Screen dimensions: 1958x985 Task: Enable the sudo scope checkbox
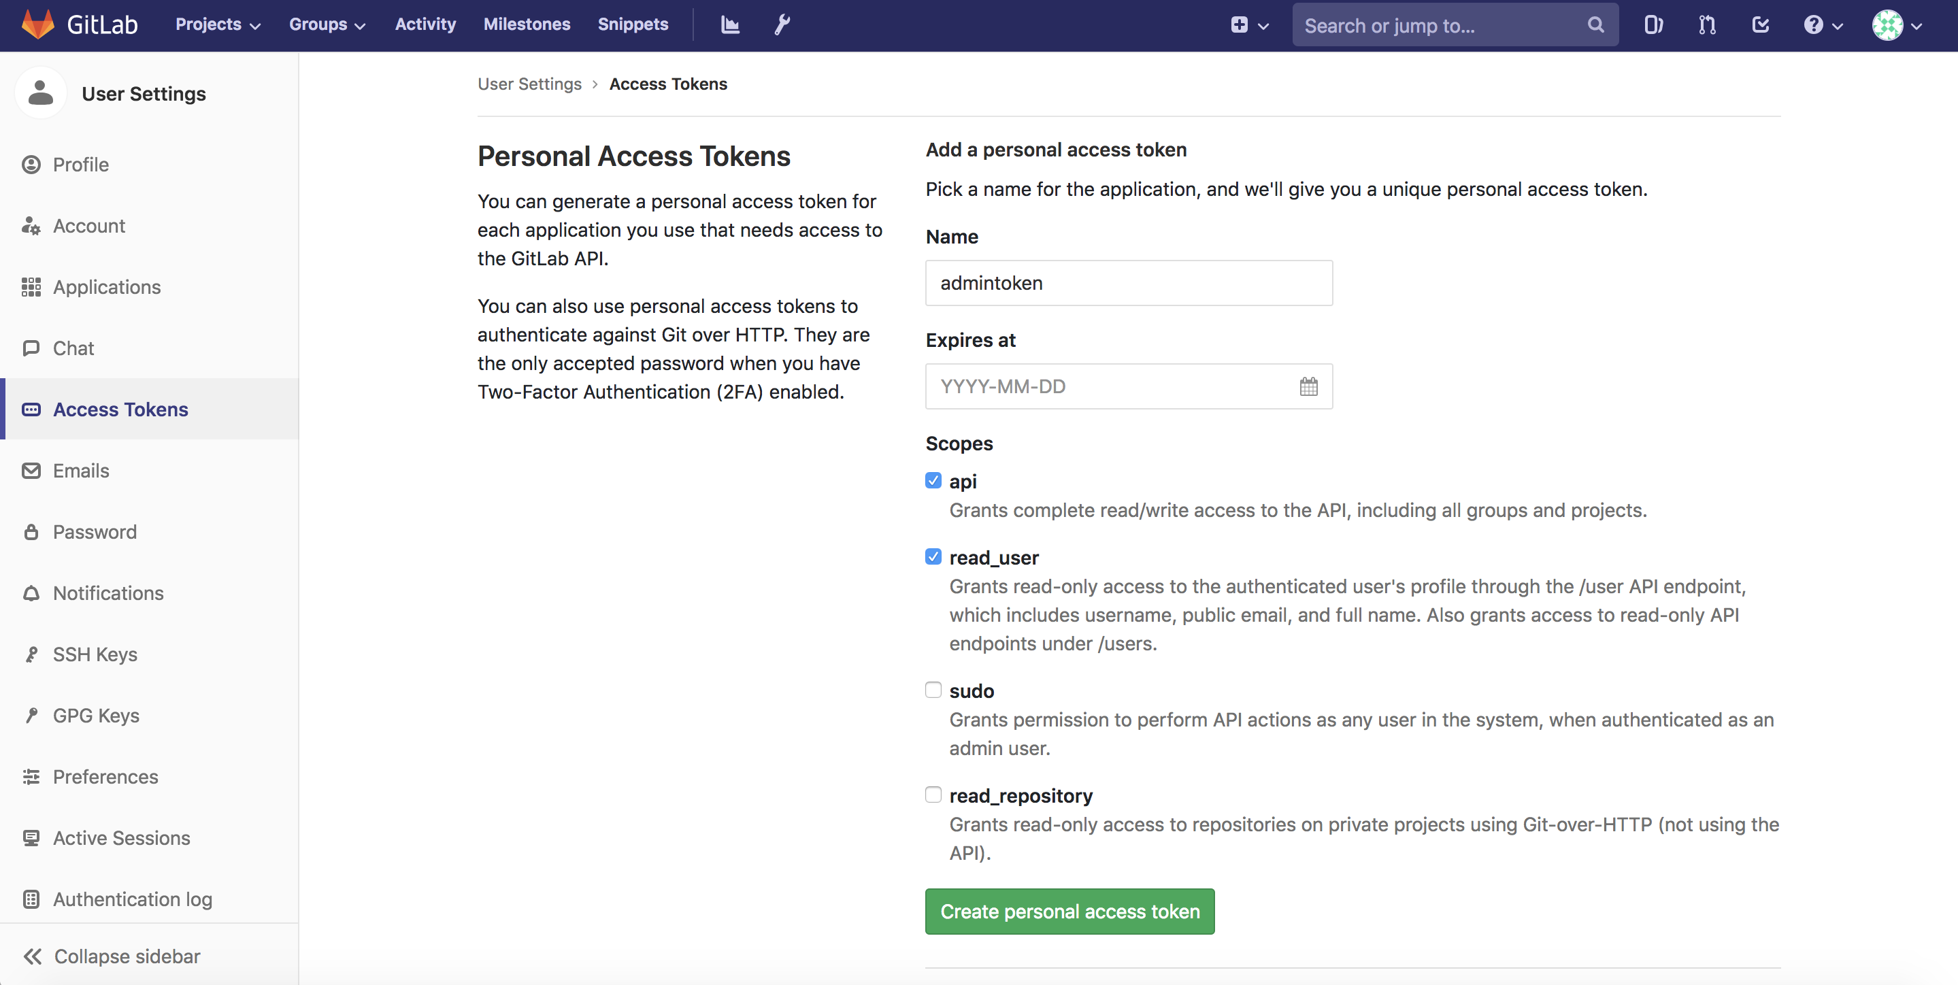[933, 690]
